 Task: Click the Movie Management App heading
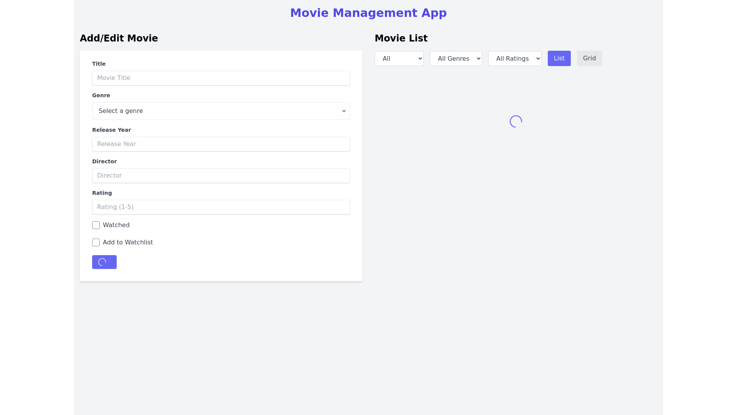(x=368, y=13)
